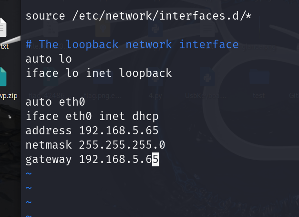Click the word "address" in the config
Image resolution: width=299 pixels, height=217 pixels.
click(49, 130)
